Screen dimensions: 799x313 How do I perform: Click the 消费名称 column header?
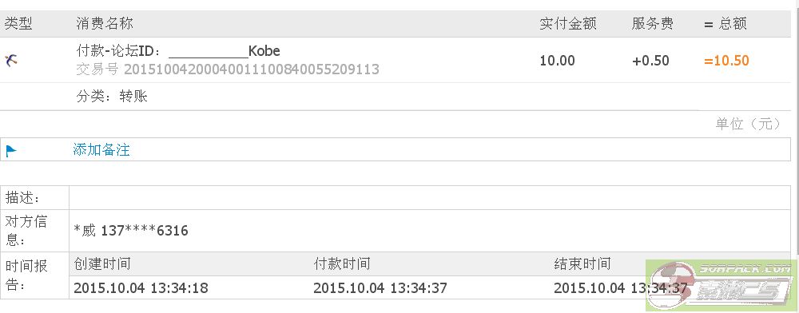pyautogui.click(x=105, y=23)
